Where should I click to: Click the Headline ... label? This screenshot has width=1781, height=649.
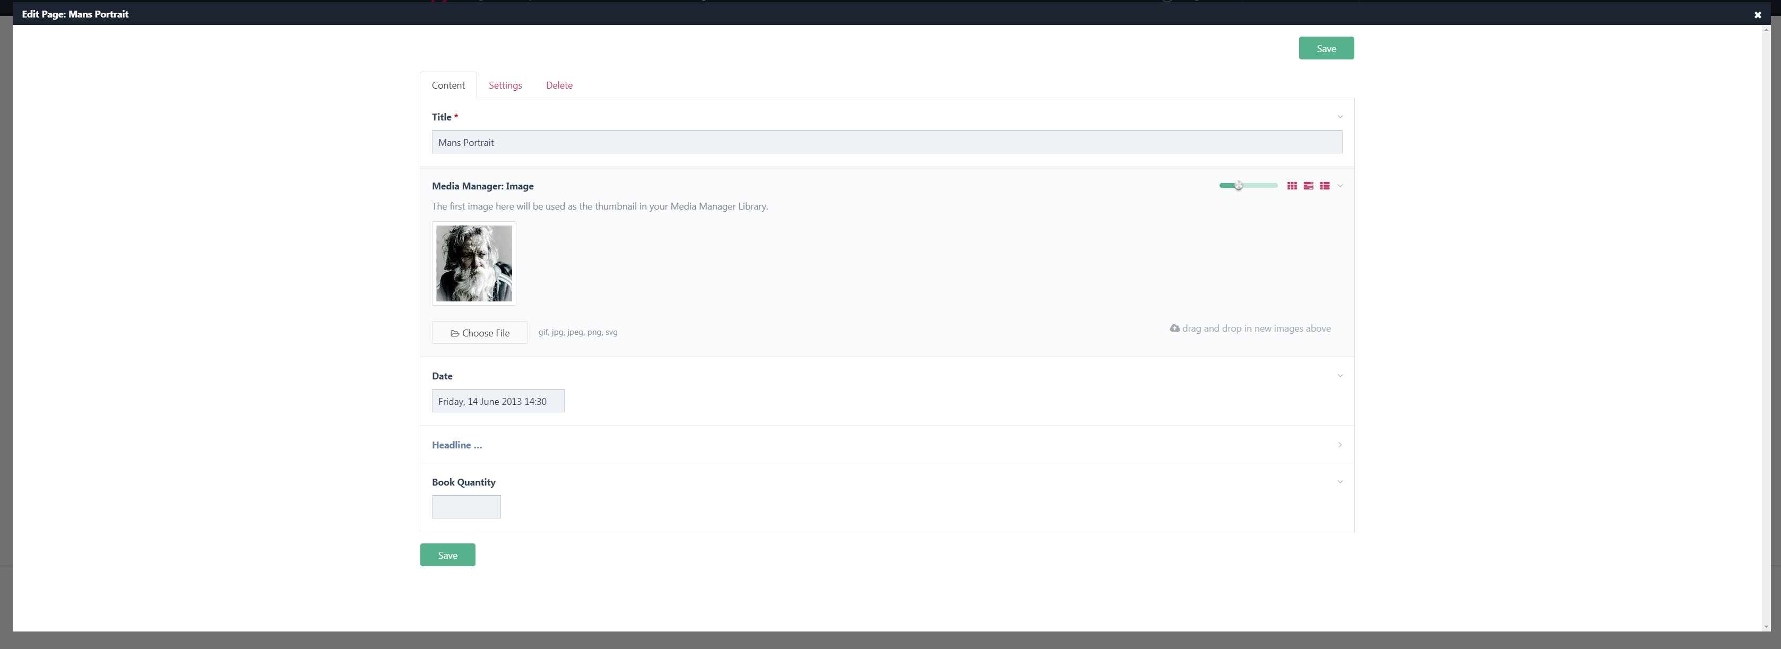(x=457, y=445)
